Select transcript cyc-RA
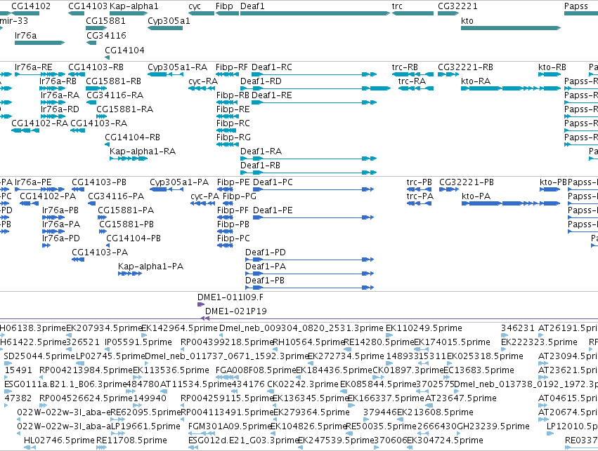Image resolution: width=598 pixels, height=451 pixels. pyautogui.click(x=203, y=81)
